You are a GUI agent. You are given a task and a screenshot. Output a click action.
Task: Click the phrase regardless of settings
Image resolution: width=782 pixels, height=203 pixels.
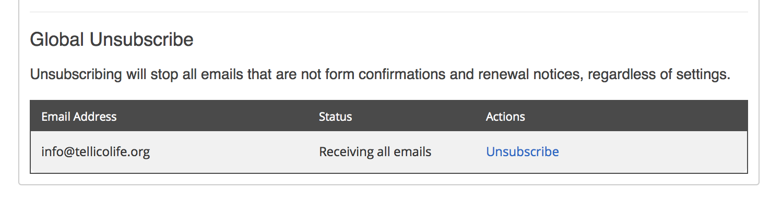tap(659, 74)
